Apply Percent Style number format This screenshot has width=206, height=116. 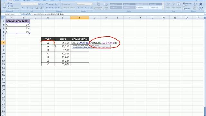[82, 8]
